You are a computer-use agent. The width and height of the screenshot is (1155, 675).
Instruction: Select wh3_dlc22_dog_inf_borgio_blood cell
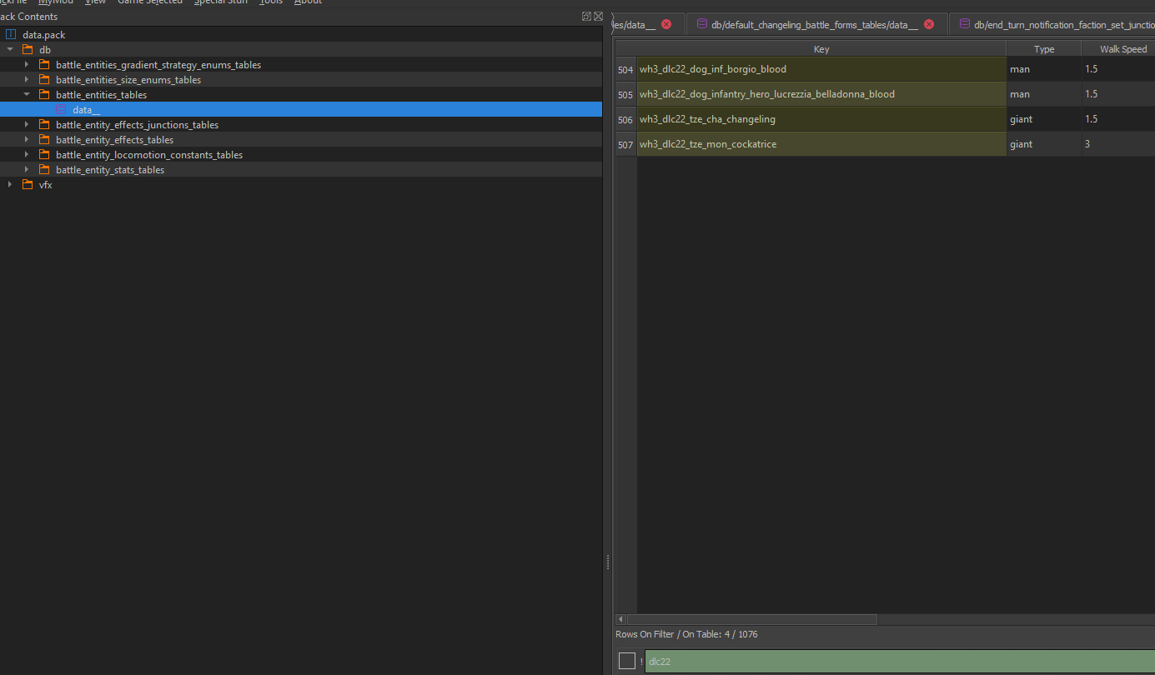tap(821, 69)
